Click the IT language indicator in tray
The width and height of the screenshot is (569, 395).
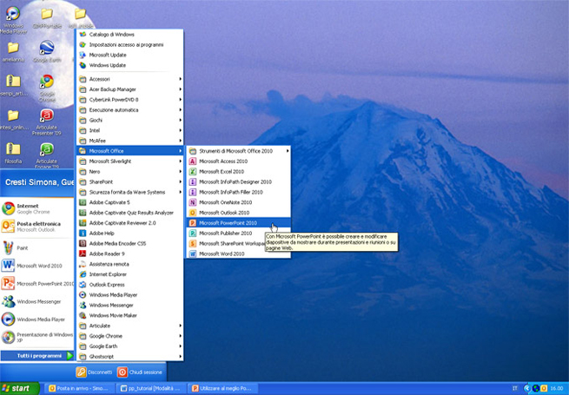coord(515,388)
